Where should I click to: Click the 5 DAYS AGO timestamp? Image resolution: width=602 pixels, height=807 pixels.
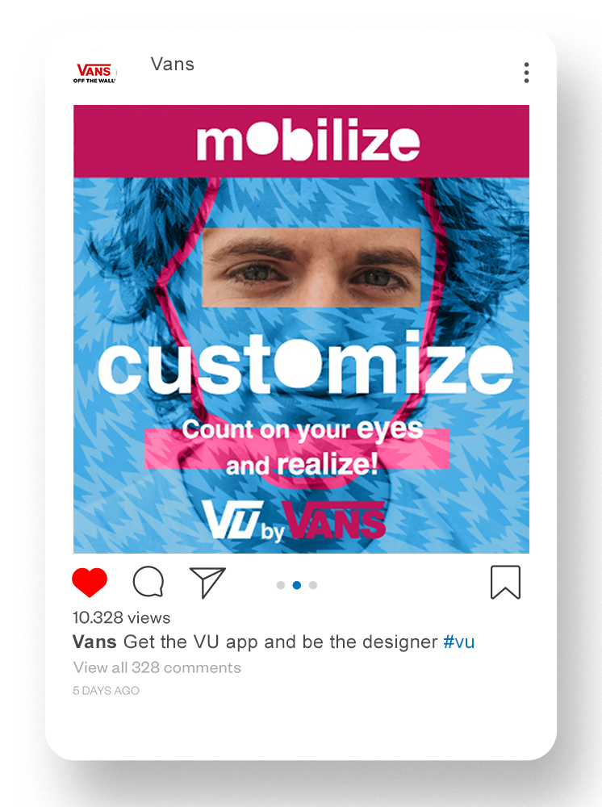(106, 691)
